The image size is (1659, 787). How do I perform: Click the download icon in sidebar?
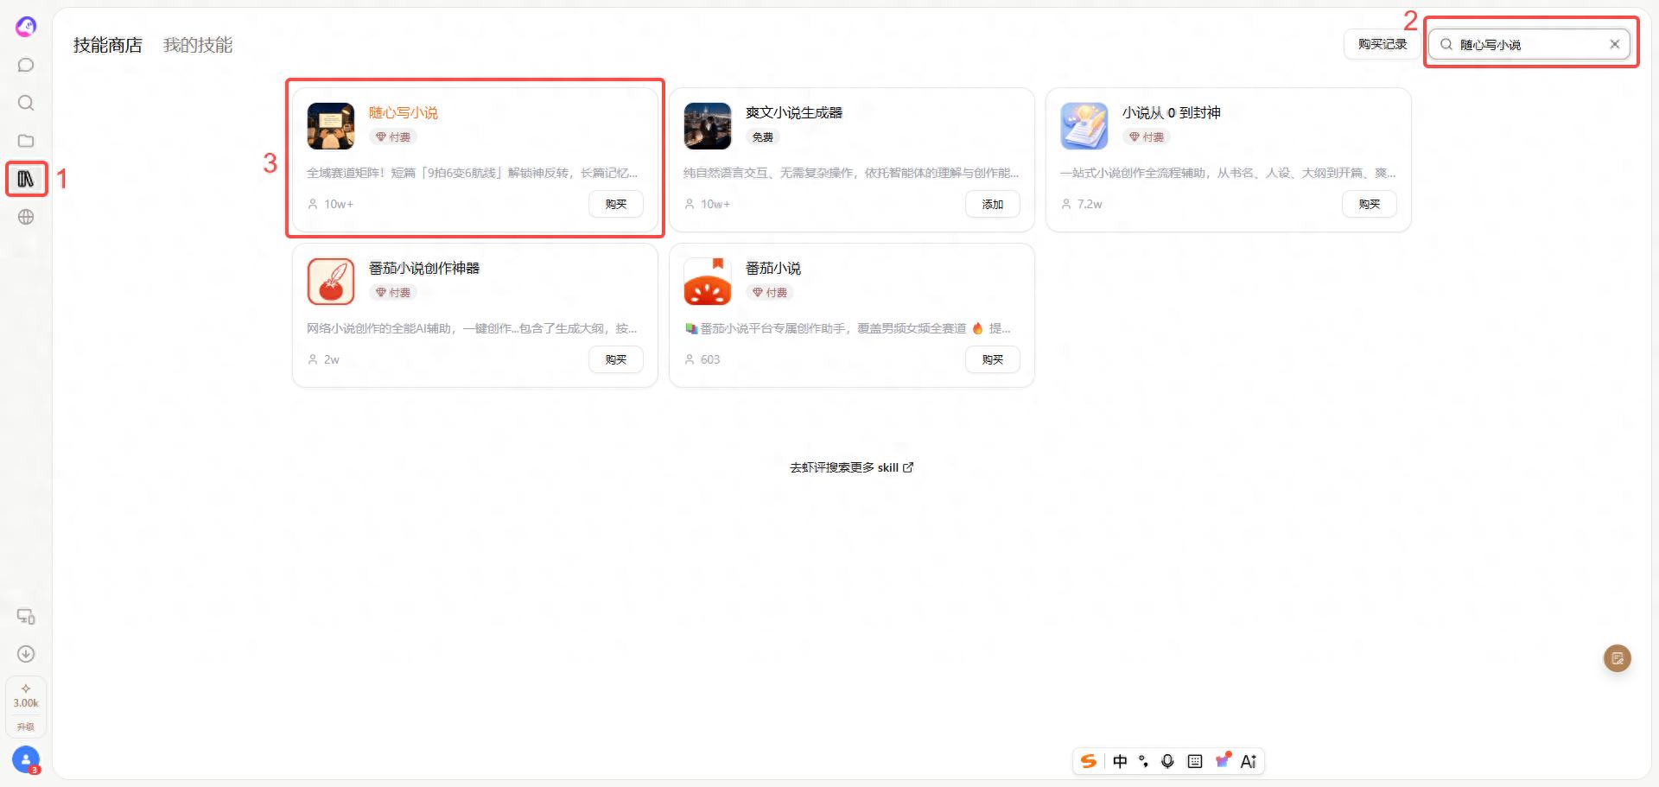(26, 654)
